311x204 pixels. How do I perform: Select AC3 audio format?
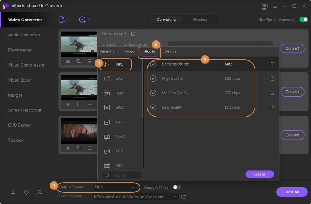(120, 151)
